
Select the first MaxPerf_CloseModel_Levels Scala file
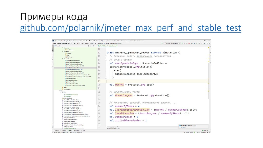73,61
